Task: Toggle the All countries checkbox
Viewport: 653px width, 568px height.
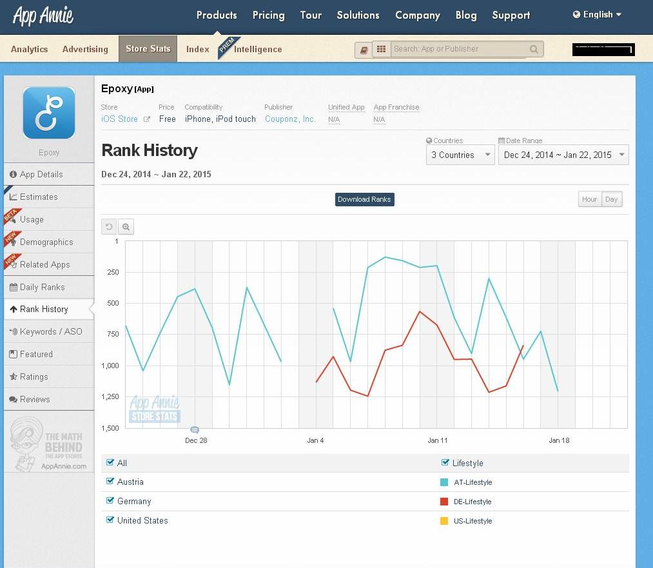Action: tap(110, 462)
